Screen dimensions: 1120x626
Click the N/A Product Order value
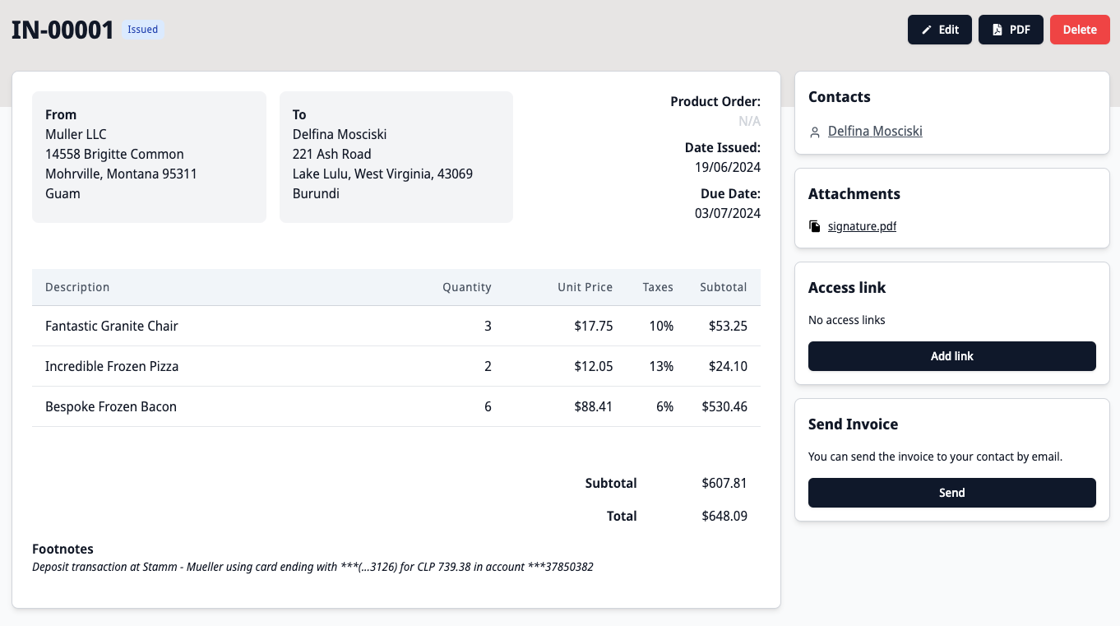pyautogui.click(x=749, y=120)
